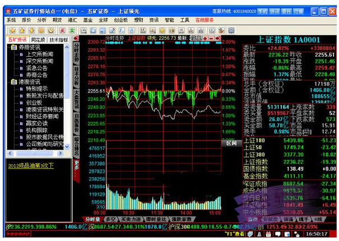339x241 pixels.
Task: Switch to the 涨跌家数 chart tab
Action: (182, 219)
